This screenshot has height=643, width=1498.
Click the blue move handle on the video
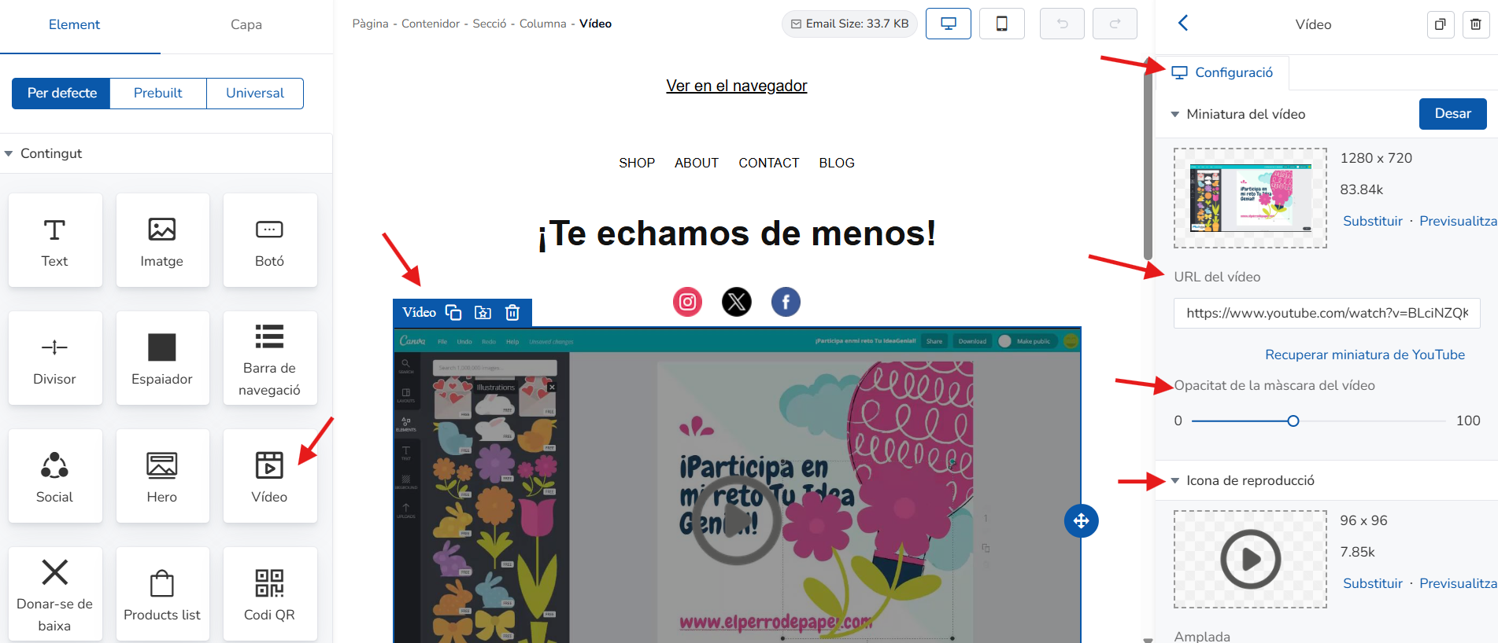coord(1082,520)
